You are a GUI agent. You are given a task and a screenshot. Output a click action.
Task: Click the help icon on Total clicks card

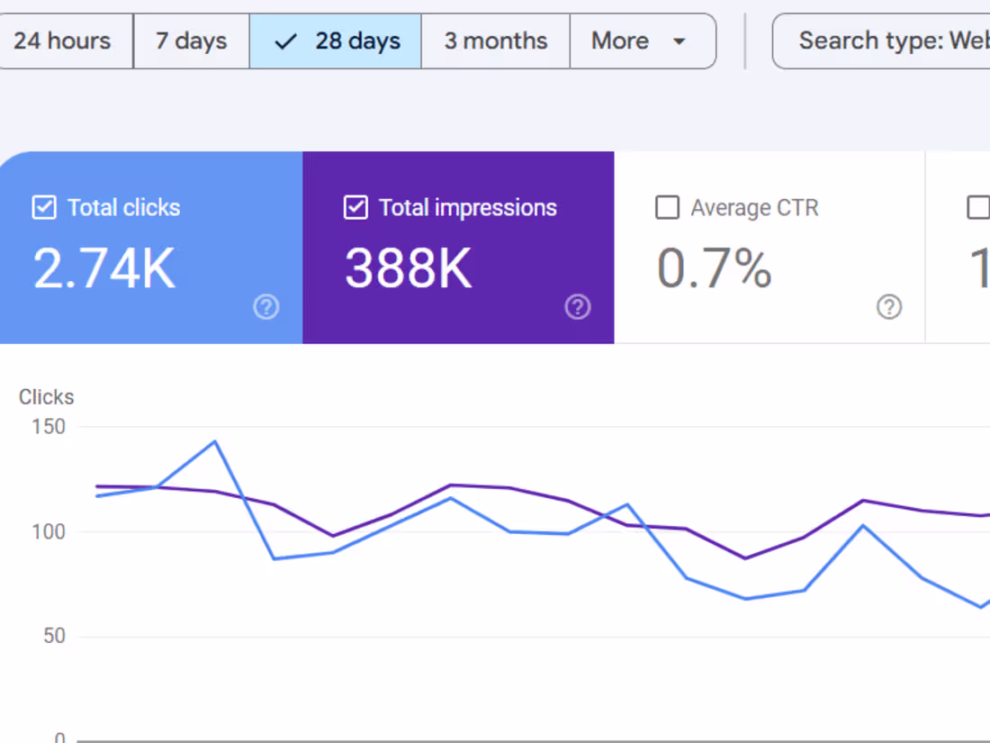click(x=266, y=307)
